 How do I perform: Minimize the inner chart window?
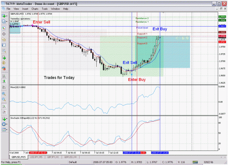tap(217, 9)
